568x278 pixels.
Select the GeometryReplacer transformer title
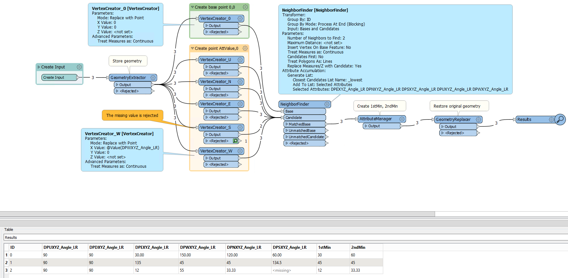[x=453, y=120]
